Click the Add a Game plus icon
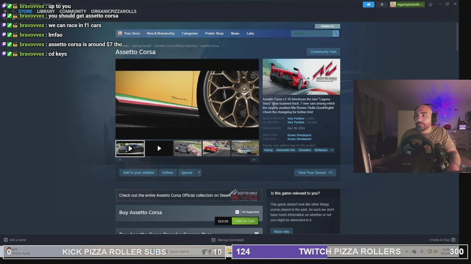 [6, 240]
